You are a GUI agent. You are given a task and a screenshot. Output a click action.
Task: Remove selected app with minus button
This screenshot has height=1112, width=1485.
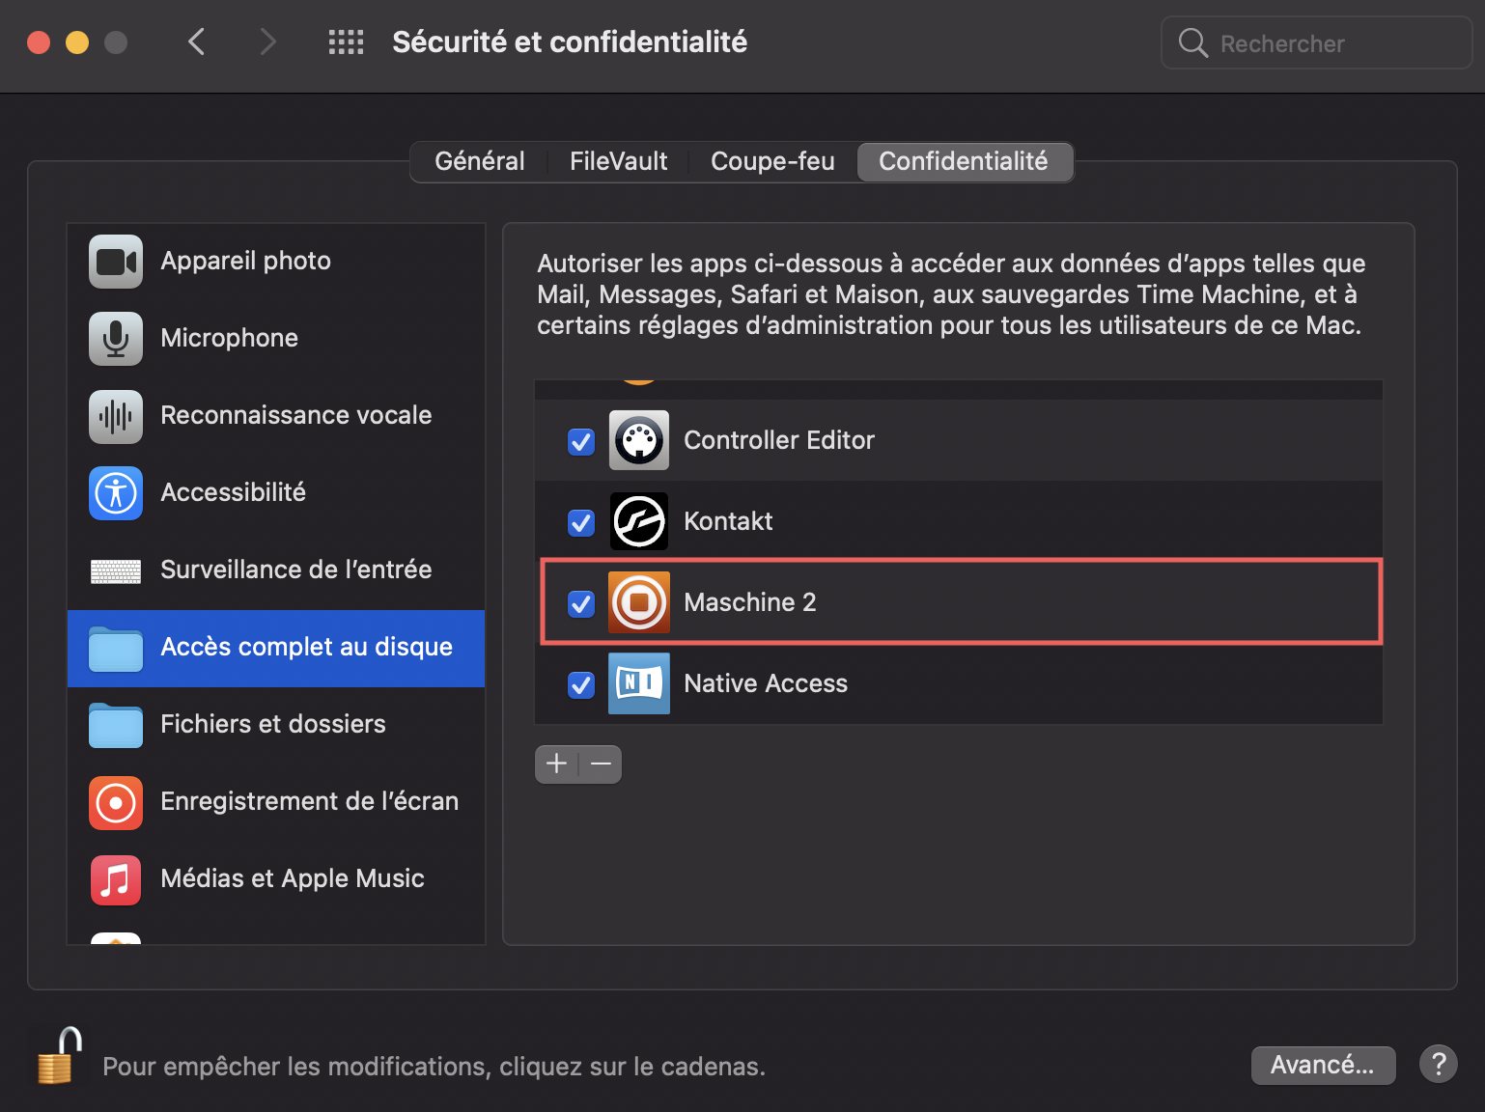[x=601, y=764]
